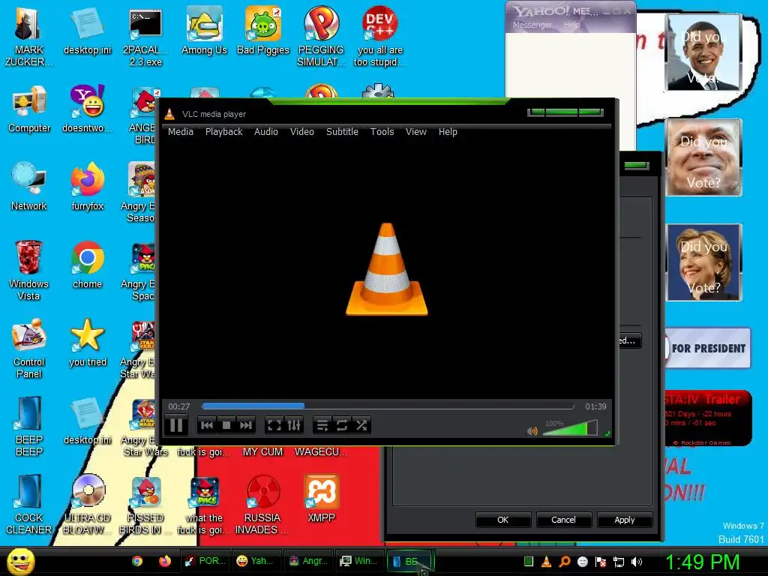Image resolution: width=768 pixels, height=576 pixels.
Task: Launch Firefox from taskbar quick launch
Action: click(x=165, y=561)
